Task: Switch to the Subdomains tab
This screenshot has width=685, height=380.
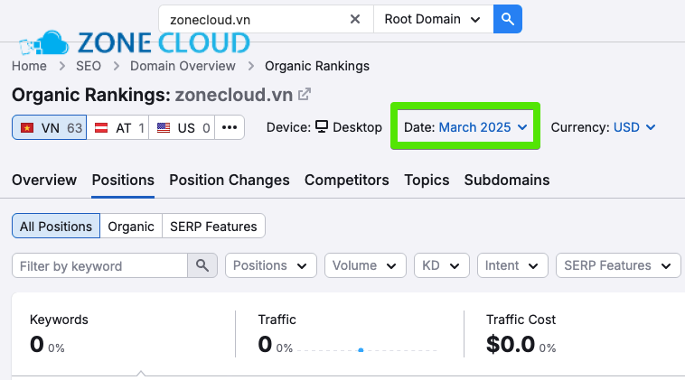Action: (x=507, y=181)
